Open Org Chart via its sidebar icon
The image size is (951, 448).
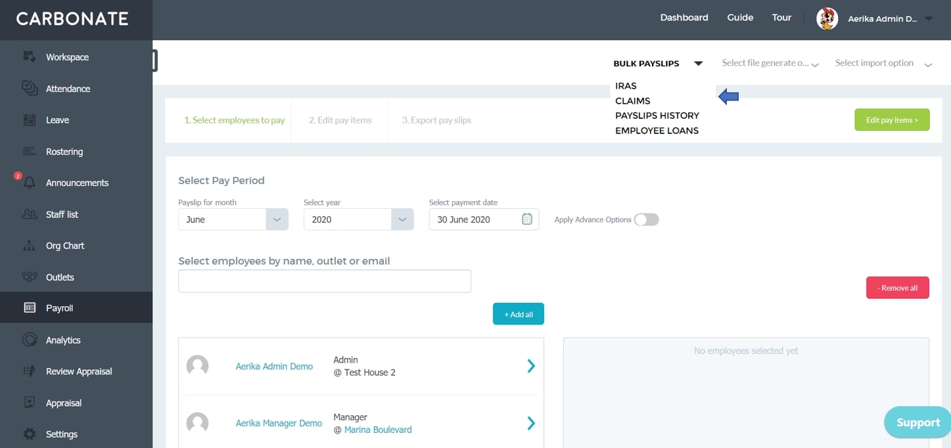[30, 246]
